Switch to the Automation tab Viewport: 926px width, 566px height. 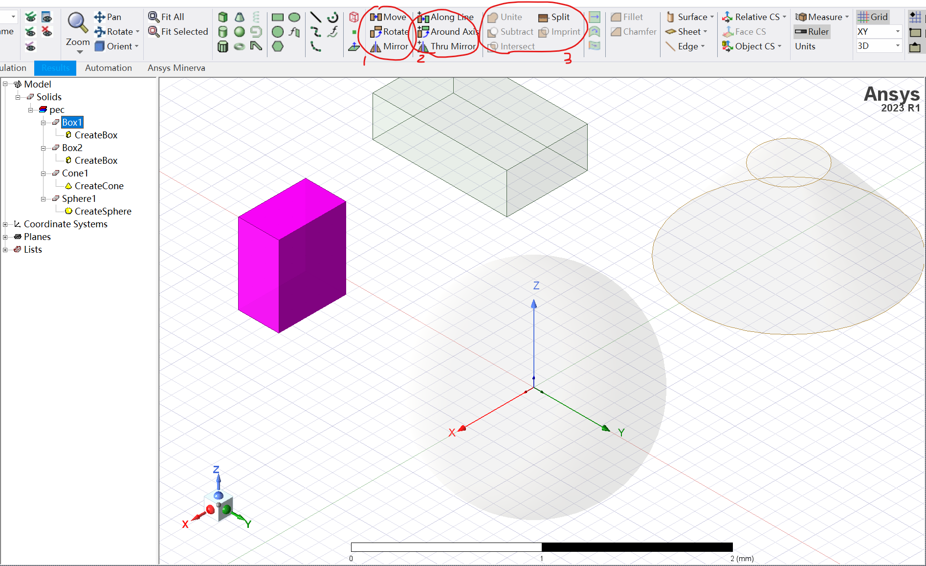point(109,68)
